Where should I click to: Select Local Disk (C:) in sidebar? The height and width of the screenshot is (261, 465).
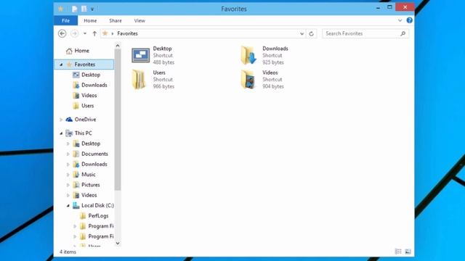tap(97, 205)
